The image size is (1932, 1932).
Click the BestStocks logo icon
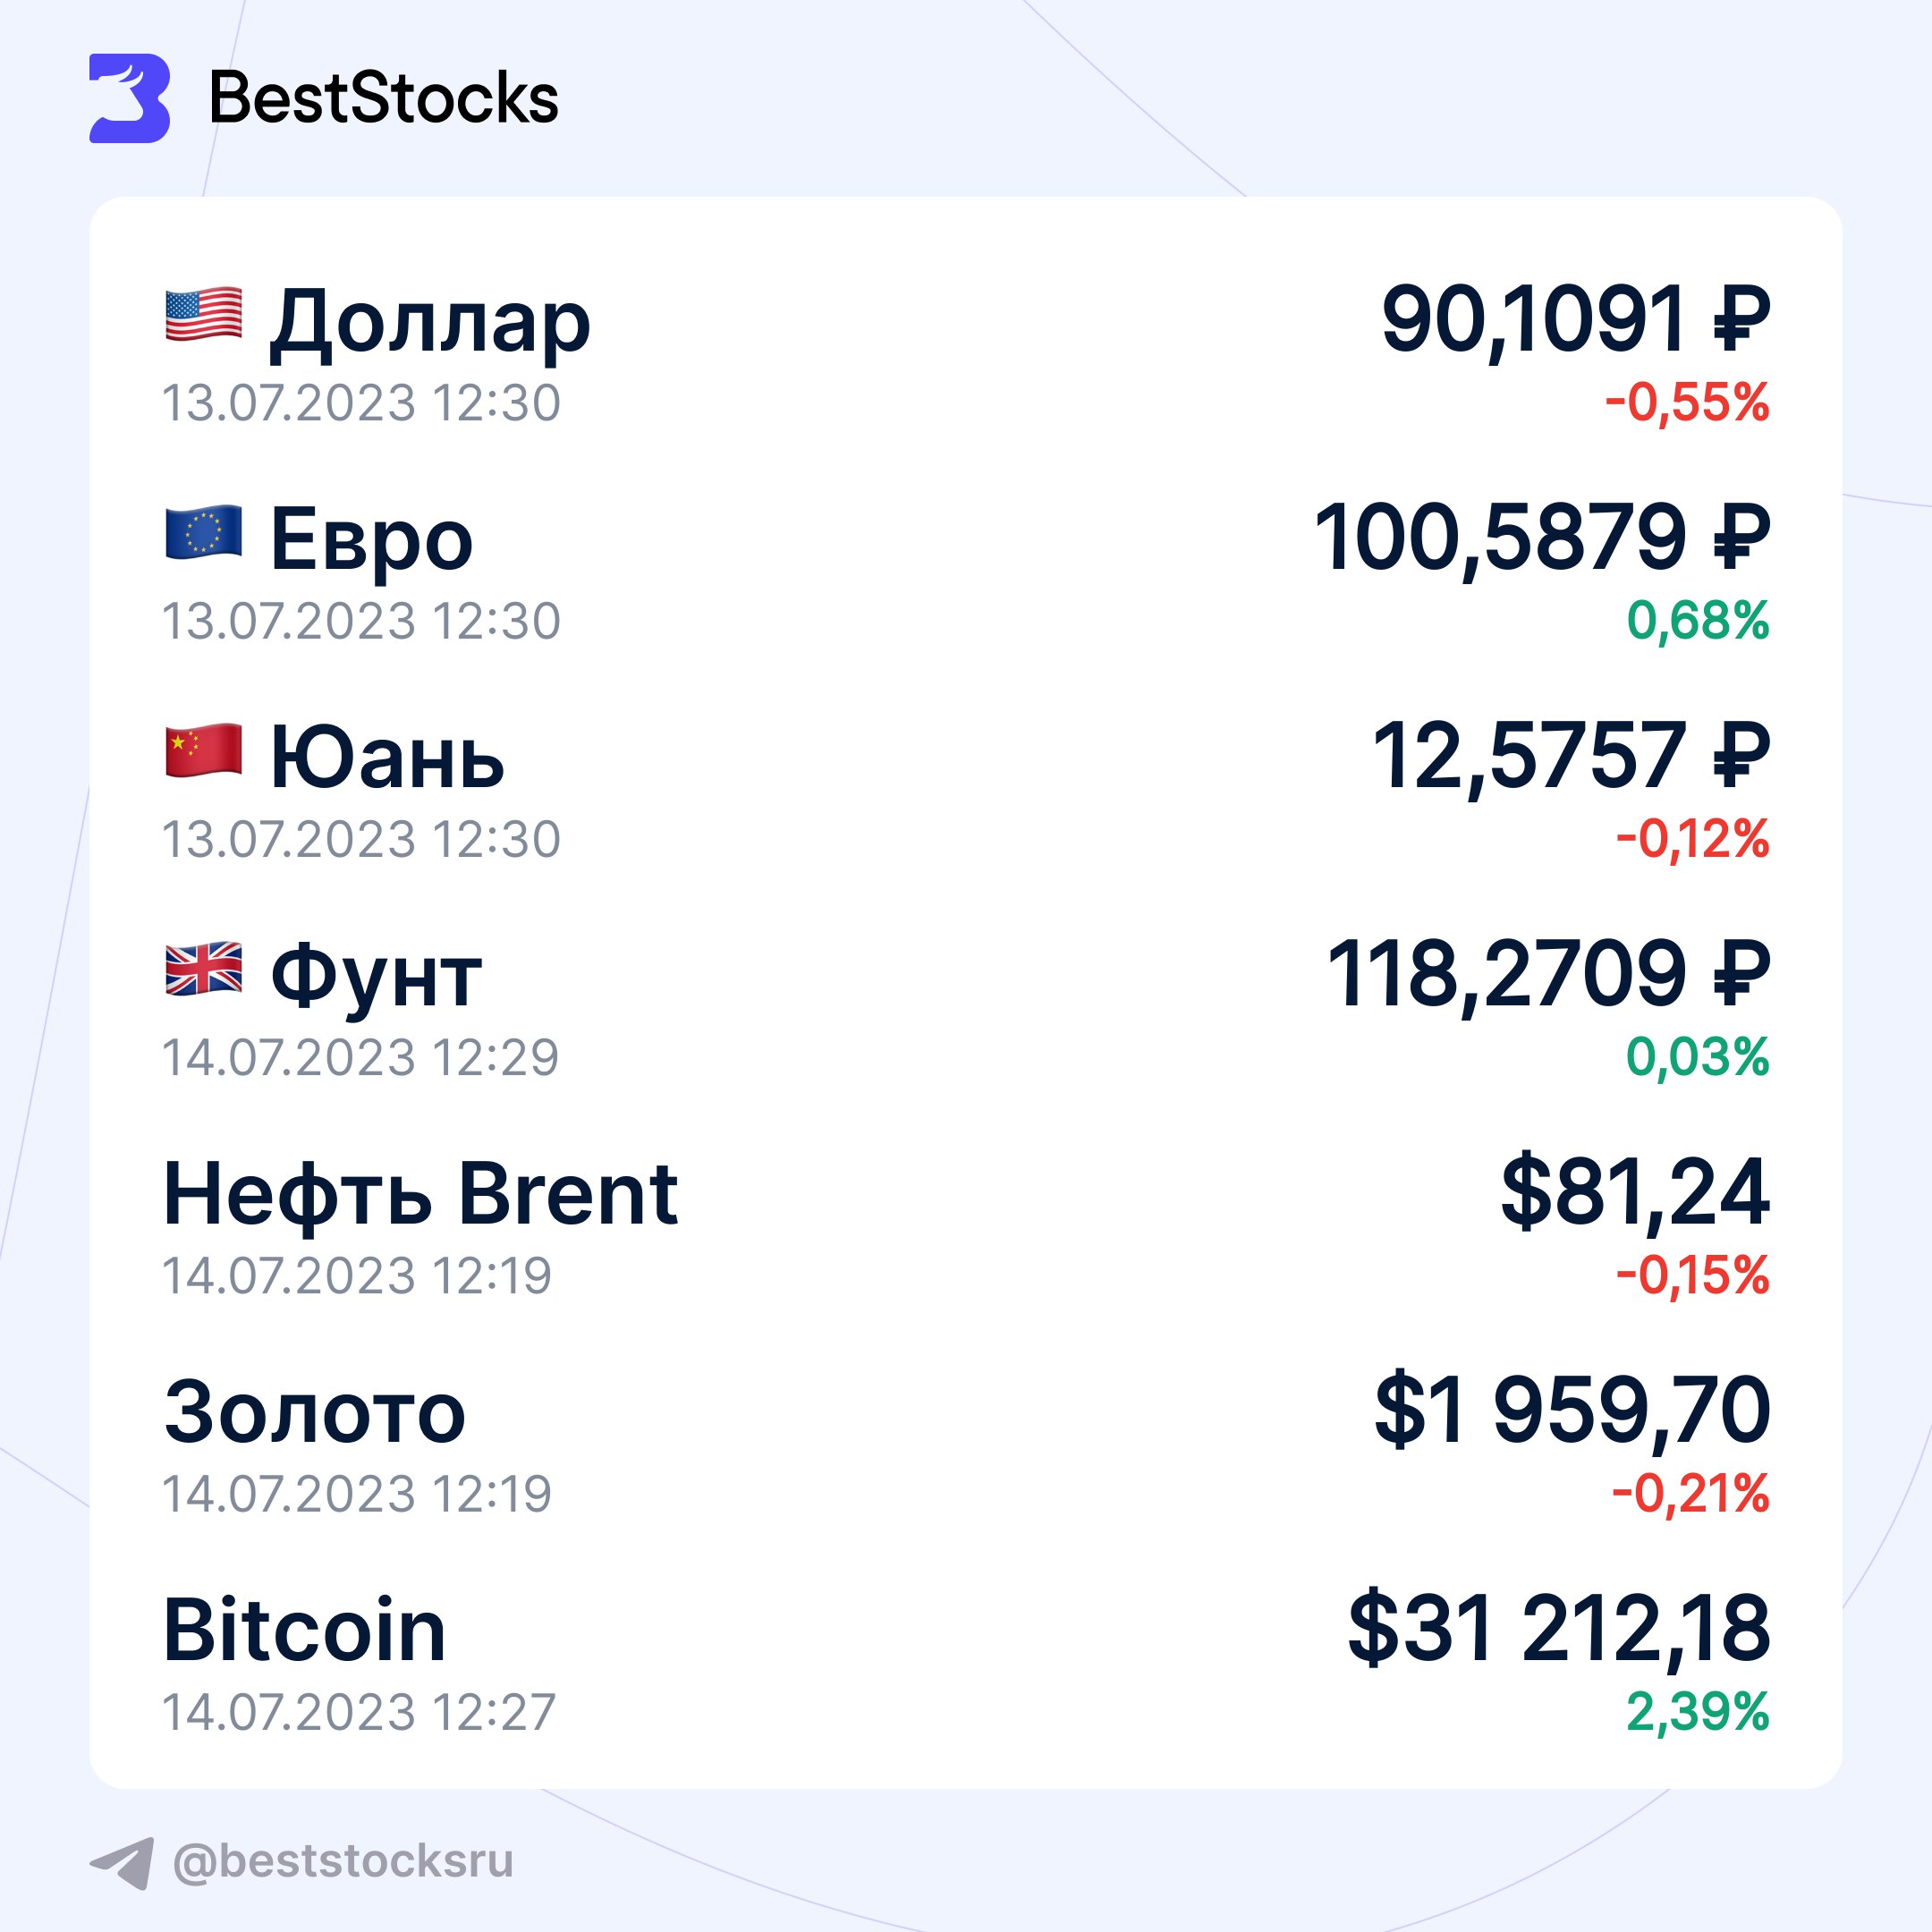[129, 98]
